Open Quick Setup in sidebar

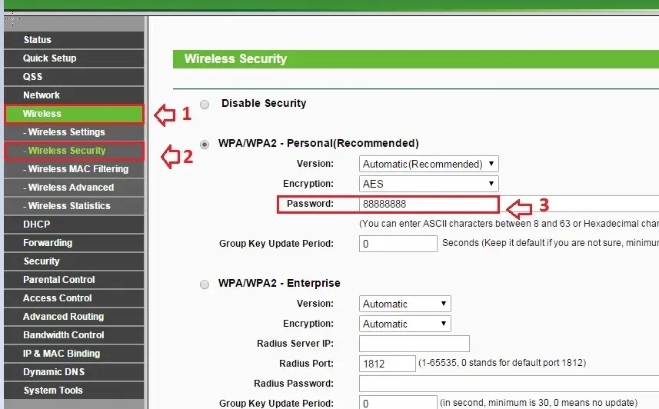(x=74, y=58)
